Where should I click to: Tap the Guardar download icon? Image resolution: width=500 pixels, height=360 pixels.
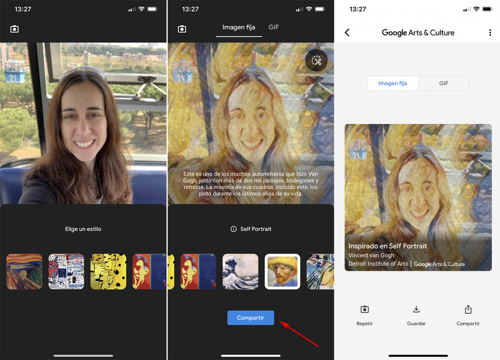click(416, 309)
